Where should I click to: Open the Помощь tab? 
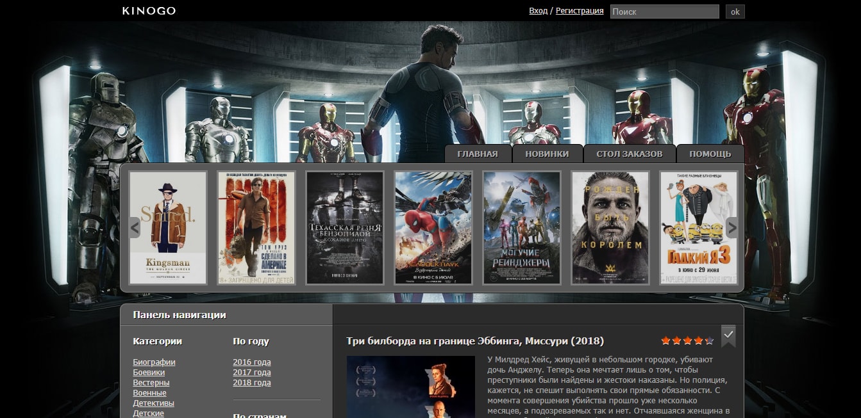[x=710, y=154]
